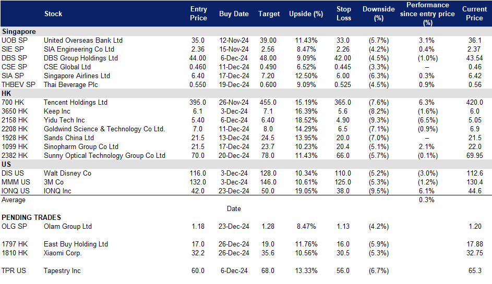Click ticker 'DBS SP'
Screen dimensions: 492x284
[14, 58]
